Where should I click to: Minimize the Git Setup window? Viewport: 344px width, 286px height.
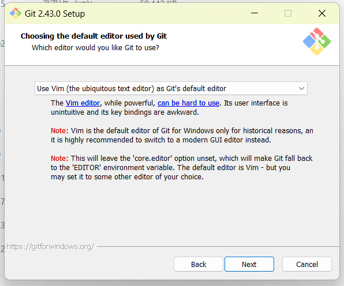pyautogui.click(x=255, y=13)
